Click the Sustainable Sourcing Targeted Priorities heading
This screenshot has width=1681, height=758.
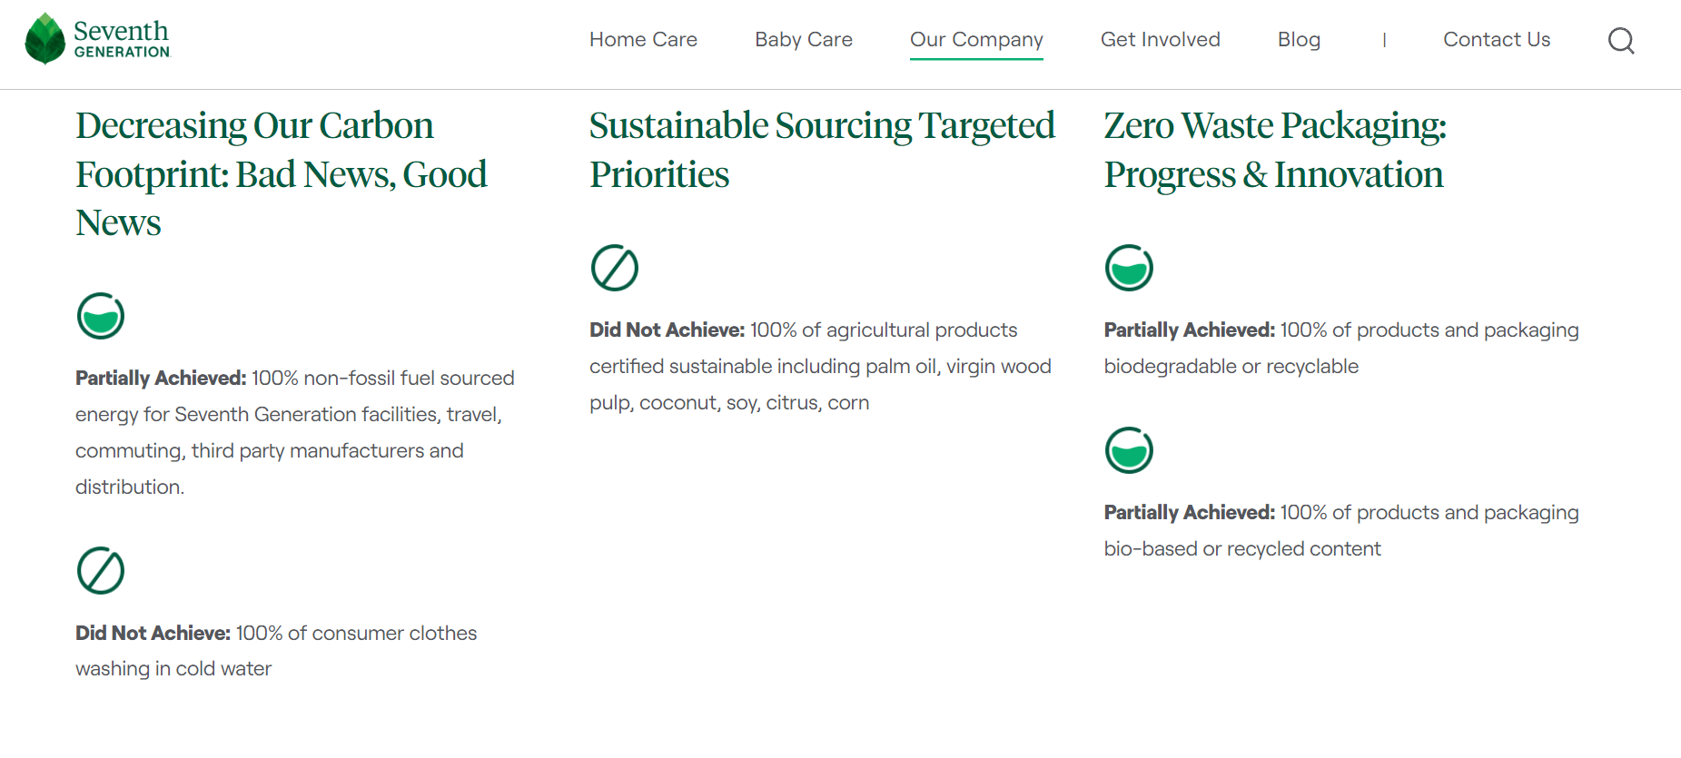[822, 150]
